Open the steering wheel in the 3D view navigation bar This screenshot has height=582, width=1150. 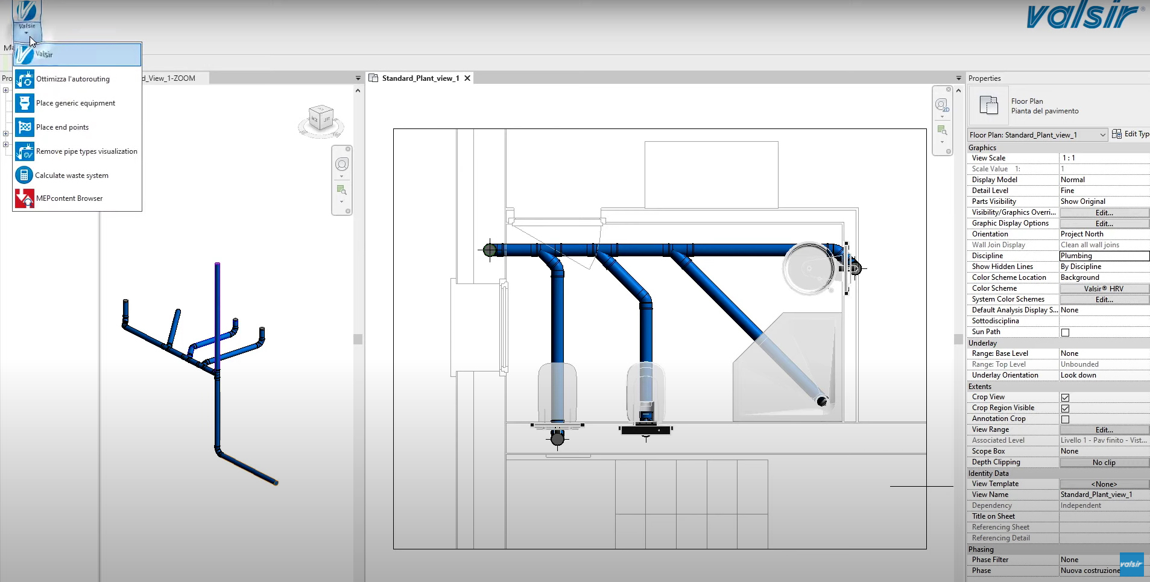(x=342, y=165)
